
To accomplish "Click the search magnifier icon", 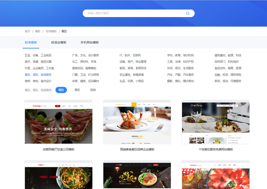I will tap(188, 13).
